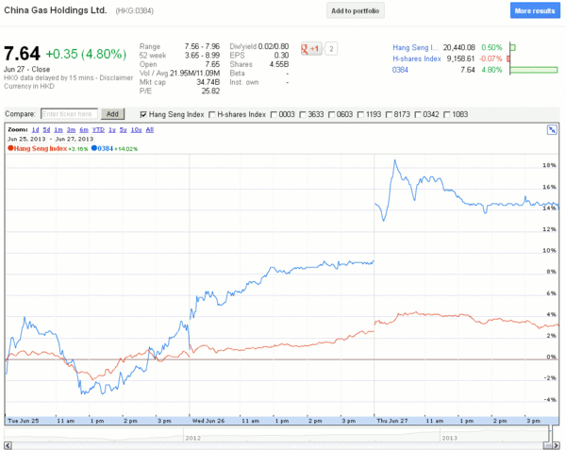
Task: Click the Add button next to the ticker field
Action: (112, 114)
